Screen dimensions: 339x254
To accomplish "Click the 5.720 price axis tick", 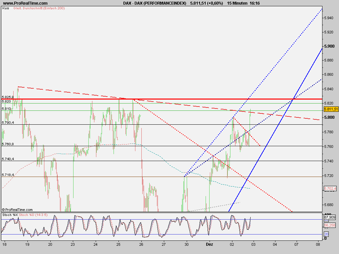I will click(329, 176).
